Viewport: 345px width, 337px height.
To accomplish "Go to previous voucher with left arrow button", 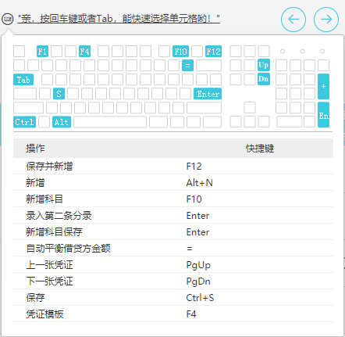I will pyautogui.click(x=293, y=20).
